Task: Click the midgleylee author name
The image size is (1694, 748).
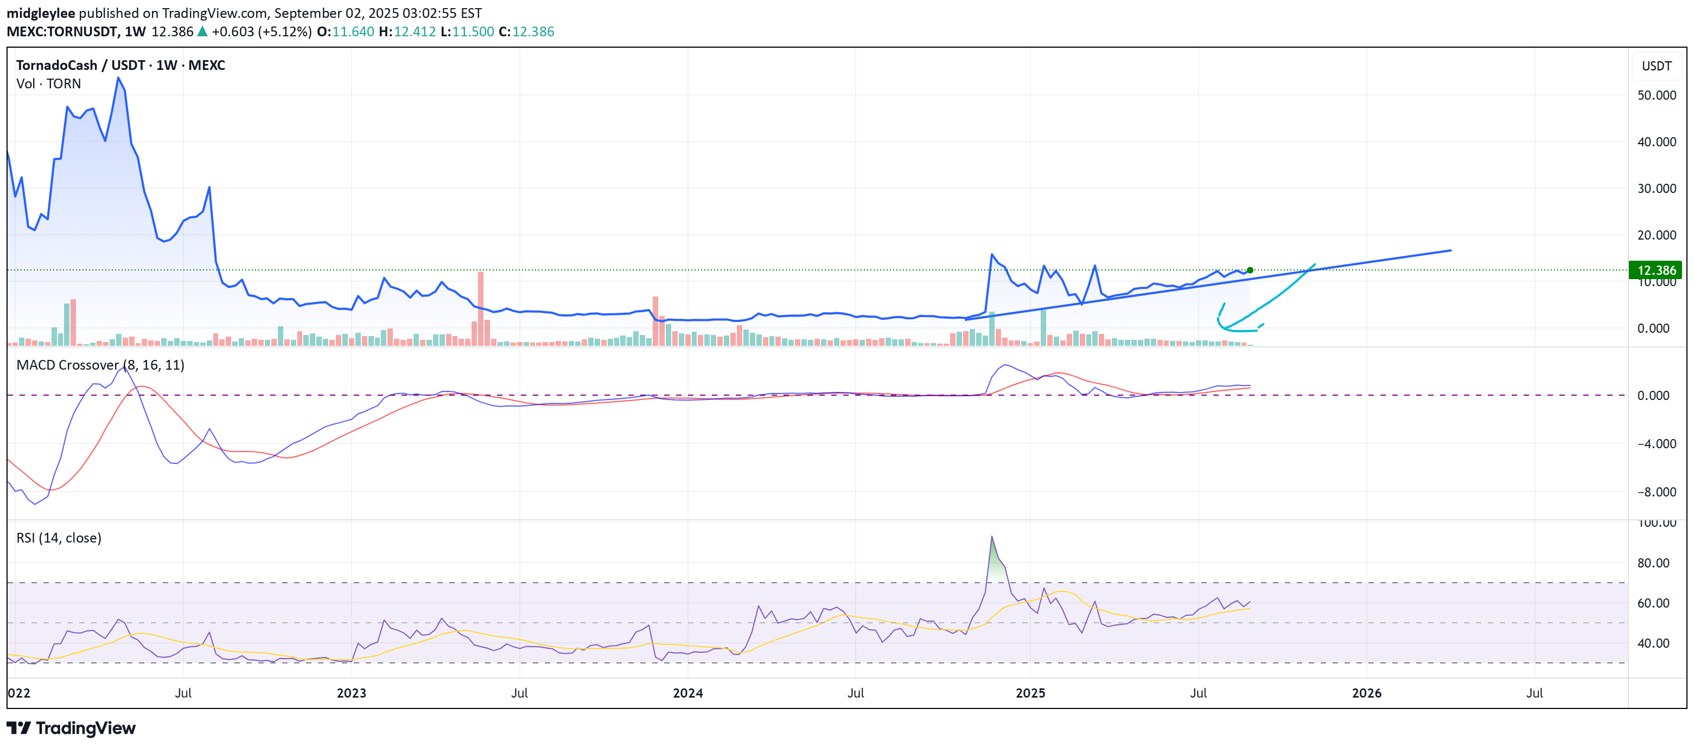Action: [x=40, y=13]
